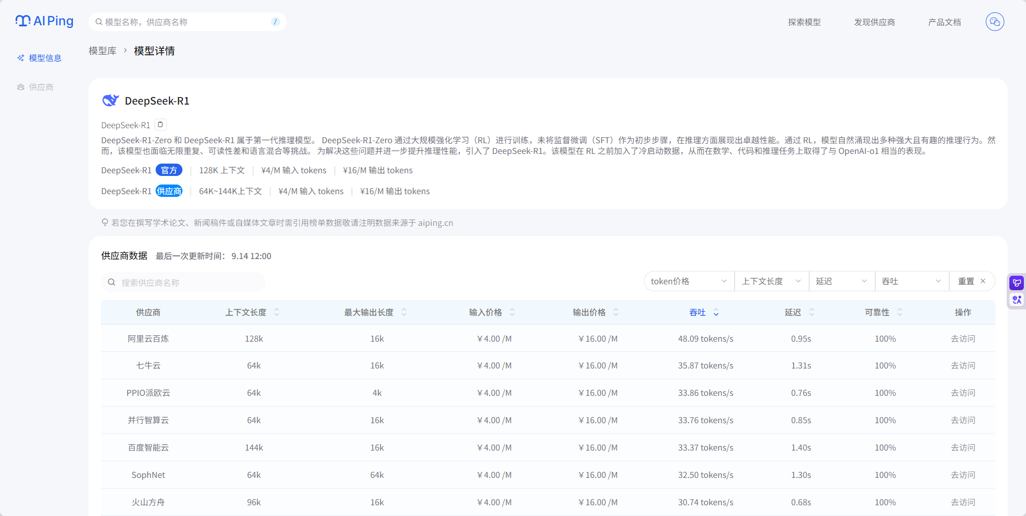Image resolution: width=1026 pixels, height=516 pixels.
Task: Click the blue 供应商 badge next to DeepSeek-R1
Action: 169,191
